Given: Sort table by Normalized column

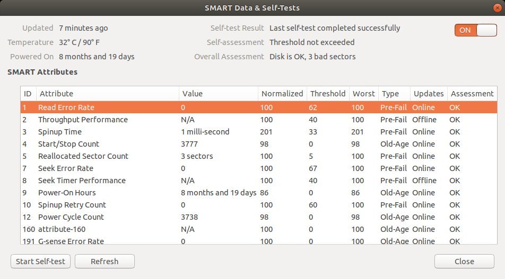Looking at the screenshot, I should point(282,94).
